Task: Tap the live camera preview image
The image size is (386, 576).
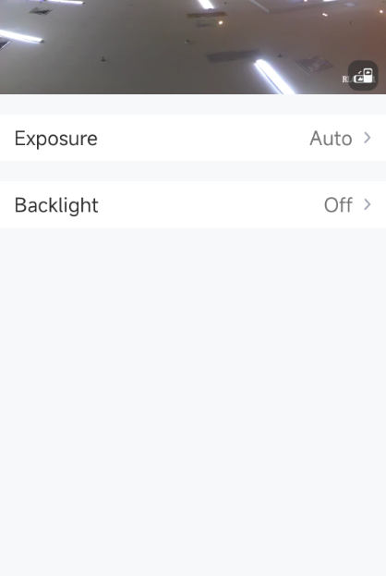Action: point(193,47)
